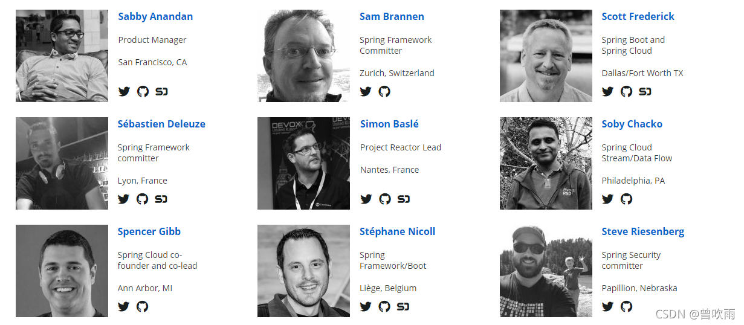The height and width of the screenshot is (325, 744).
Task: Click Sabby Anandan's GitHub icon
Action: click(x=143, y=92)
